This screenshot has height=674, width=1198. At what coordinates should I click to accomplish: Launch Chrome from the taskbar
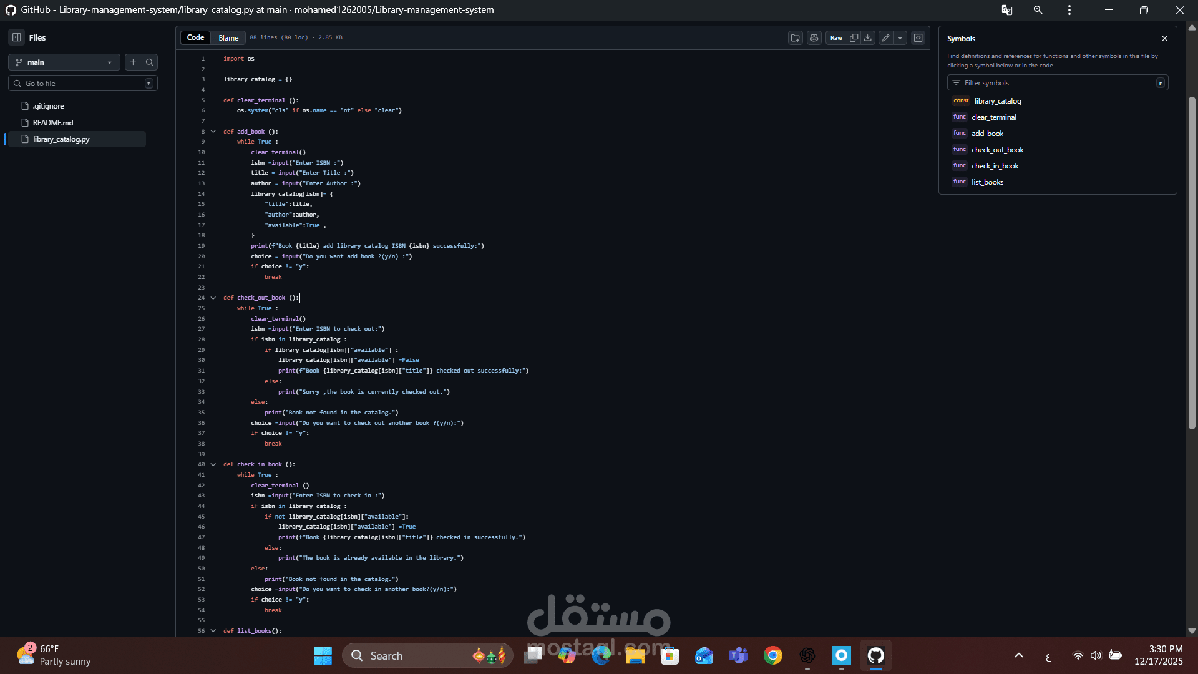(773, 655)
